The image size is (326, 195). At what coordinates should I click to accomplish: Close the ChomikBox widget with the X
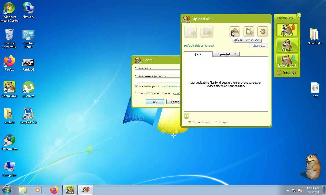click(299, 15)
